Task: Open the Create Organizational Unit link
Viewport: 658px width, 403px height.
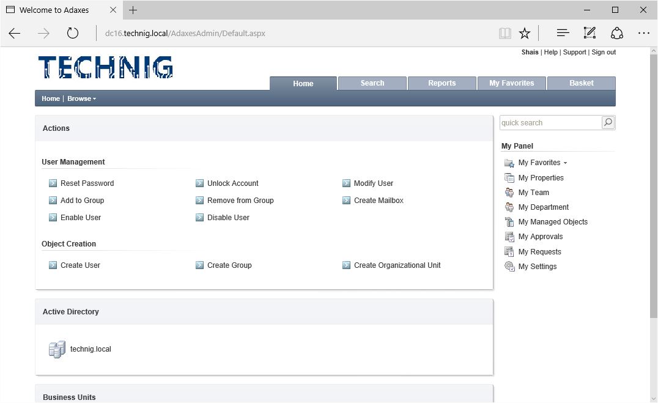Action: [x=397, y=265]
